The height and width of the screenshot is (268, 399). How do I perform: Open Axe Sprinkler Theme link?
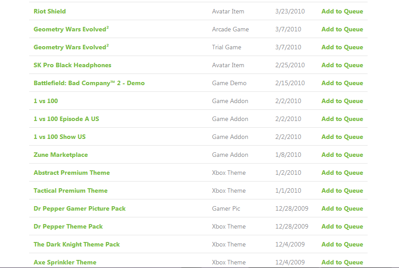click(x=65, y=263)
